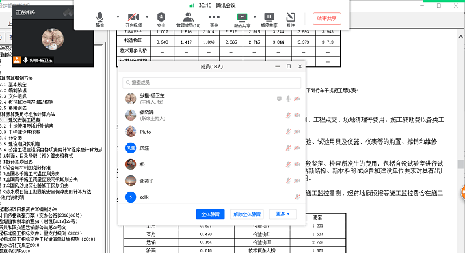Click the new share screen icon
Viewport: 465px width, 253px height.
[242, 20]
